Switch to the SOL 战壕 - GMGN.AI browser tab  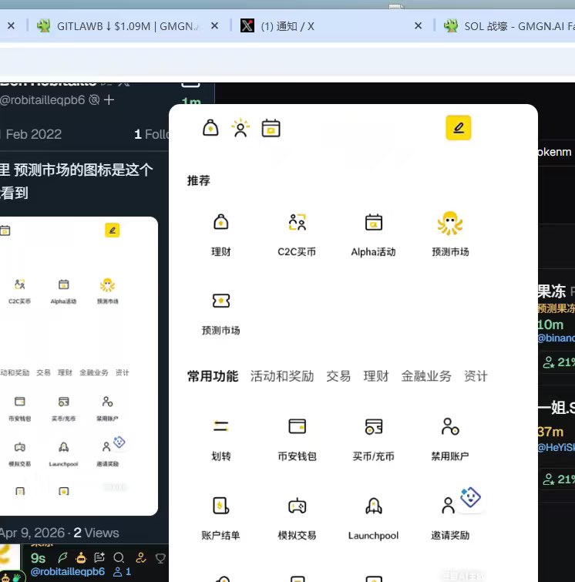pyautogui.click(x=509, y=26)
